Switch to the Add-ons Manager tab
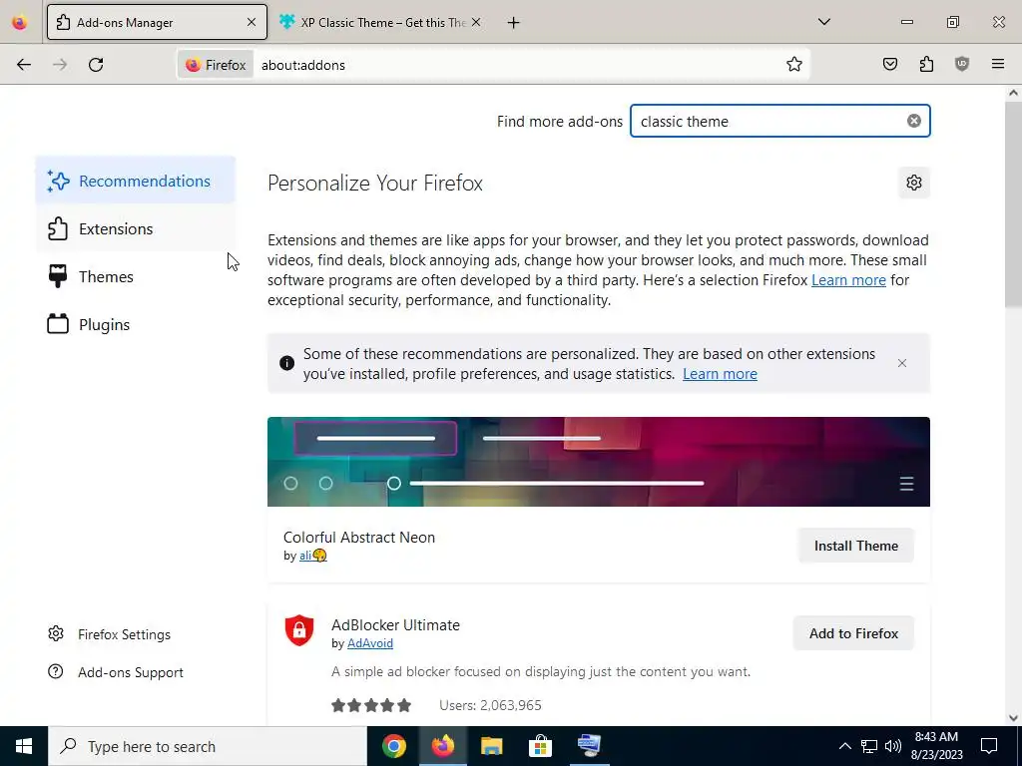1022x766 pixels. pos(157,22)
